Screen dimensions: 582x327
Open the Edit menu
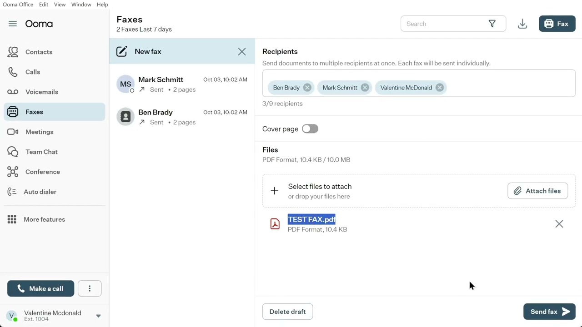[x=44, y=5]
